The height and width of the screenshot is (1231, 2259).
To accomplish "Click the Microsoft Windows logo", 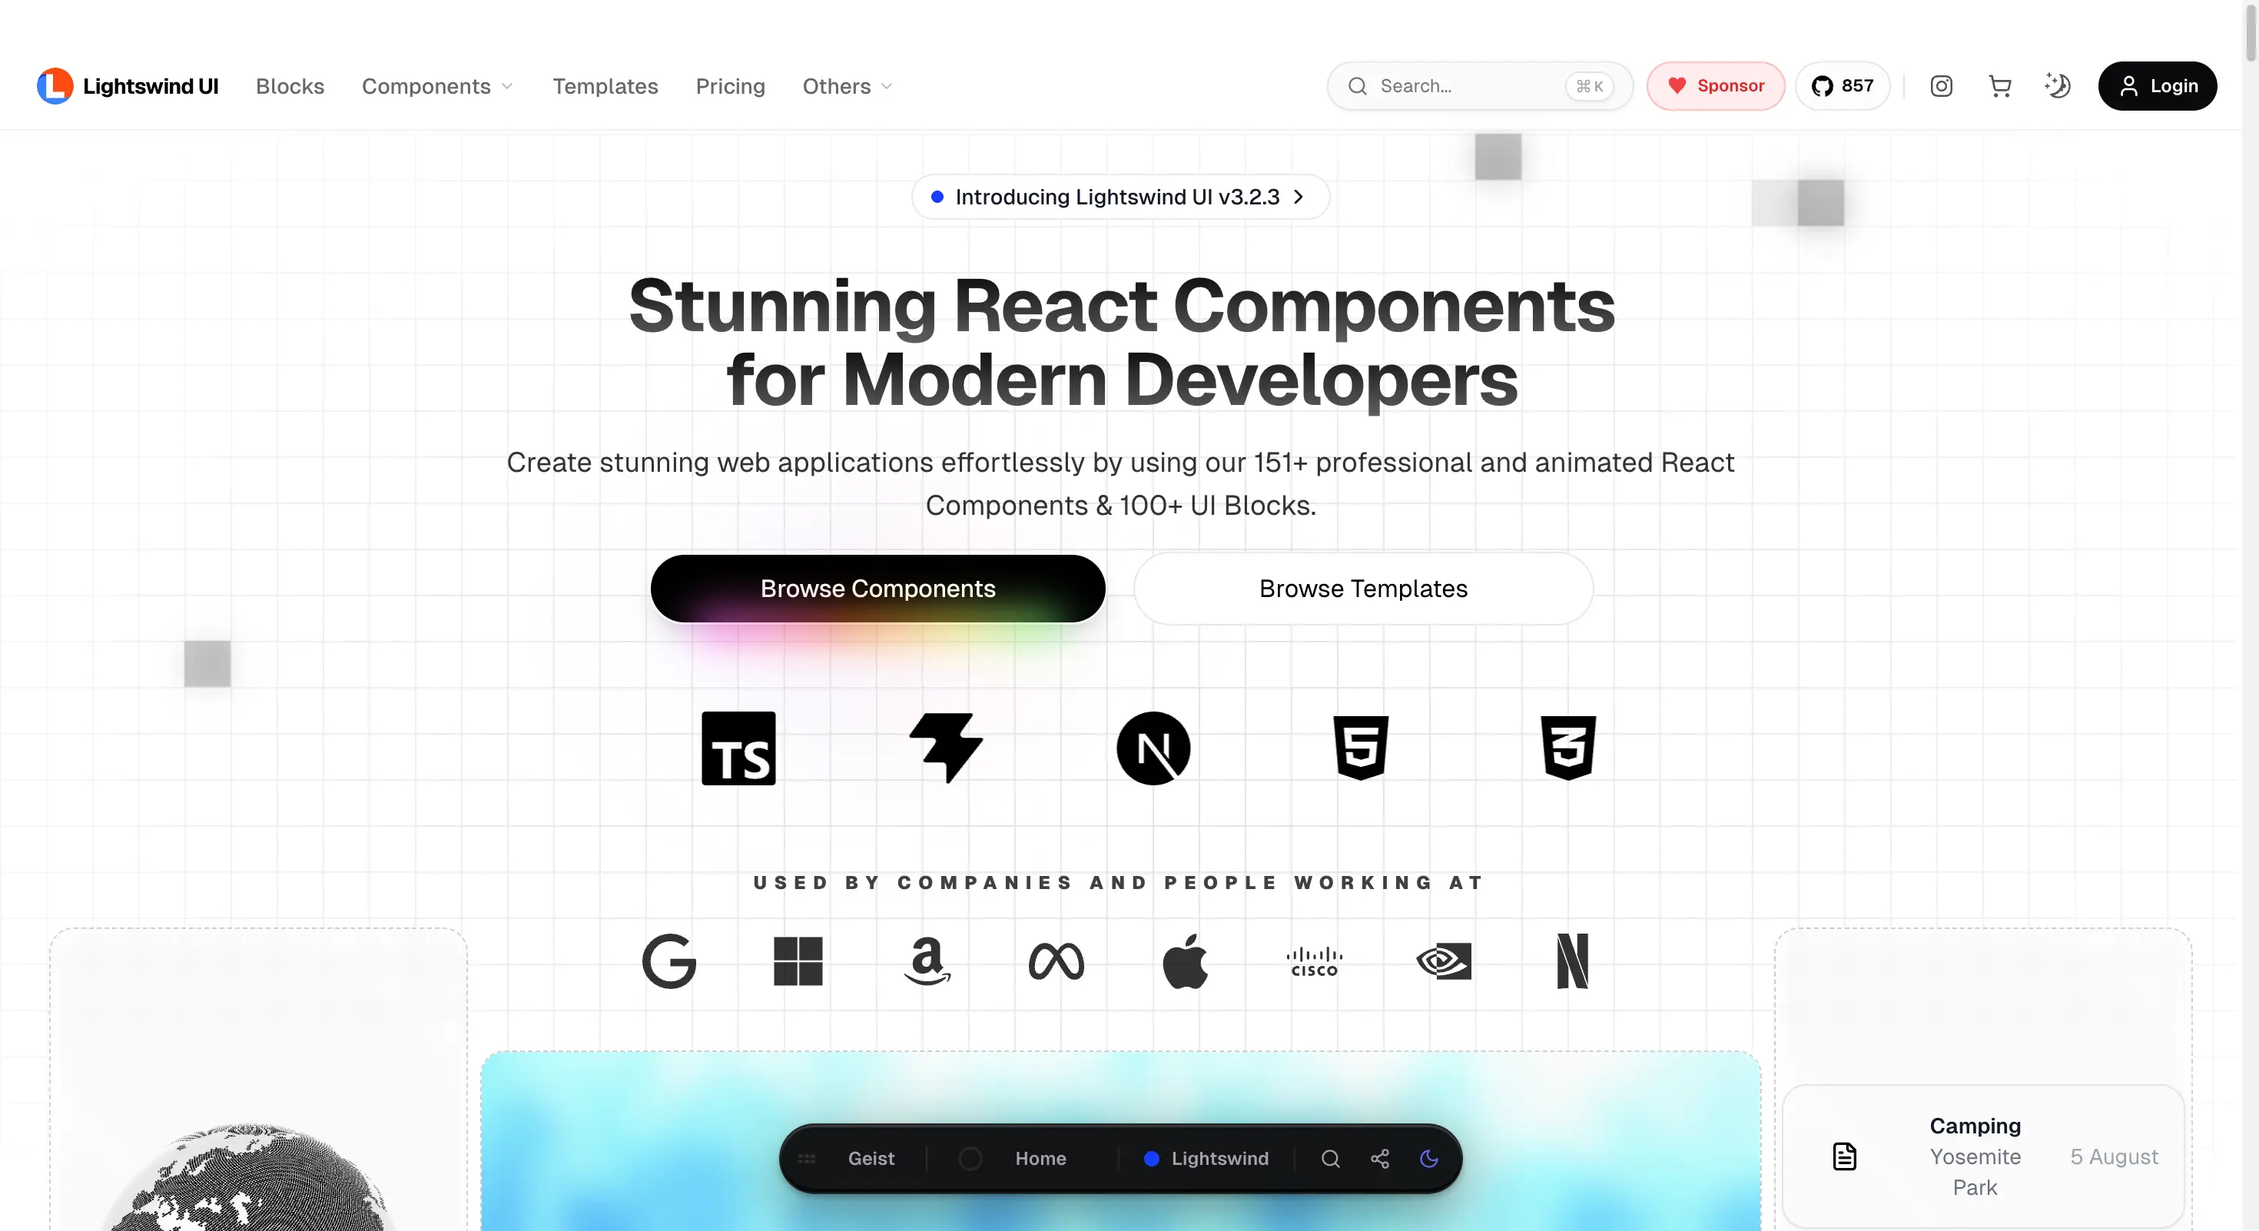I will (798, 961).
